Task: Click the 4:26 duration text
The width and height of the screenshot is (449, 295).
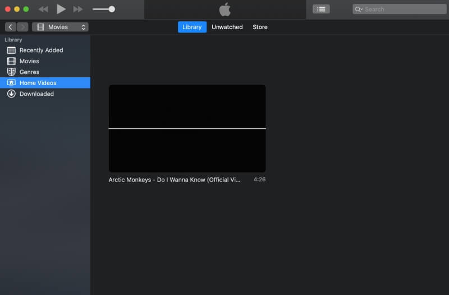Action: (259, 180)
